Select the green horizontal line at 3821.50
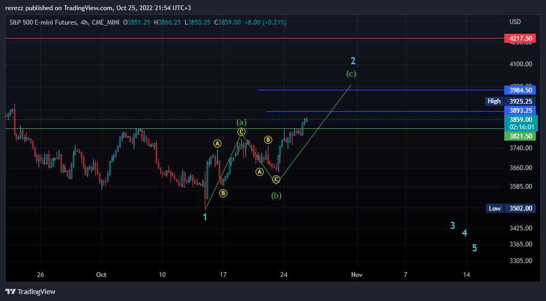The width and height of the screenshot is (546, 301). point(255,128)
